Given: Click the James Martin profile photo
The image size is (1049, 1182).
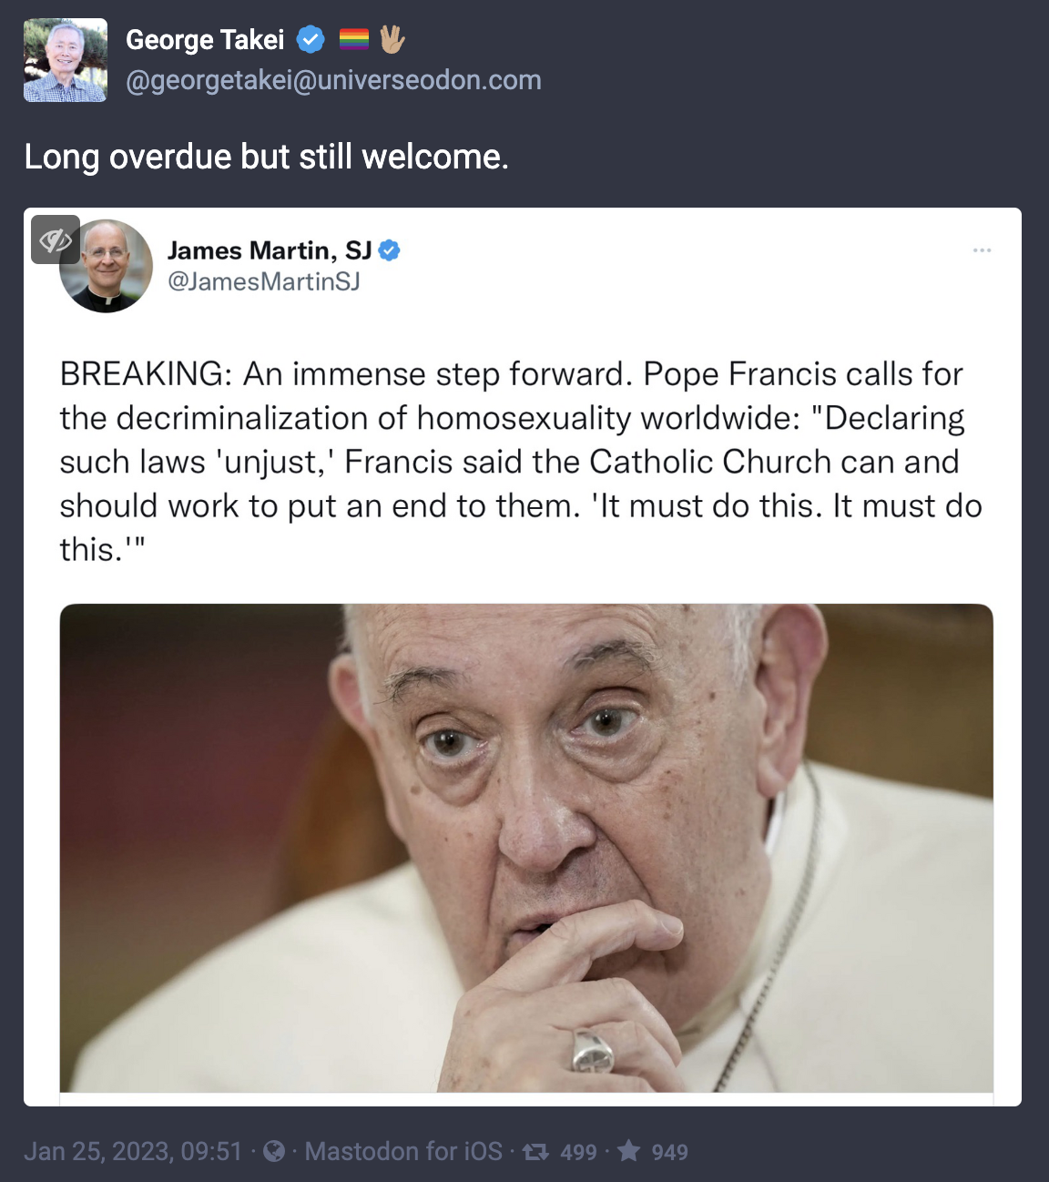Looking at the screenshot, I should pyautogui.click(x=107, y=266).
